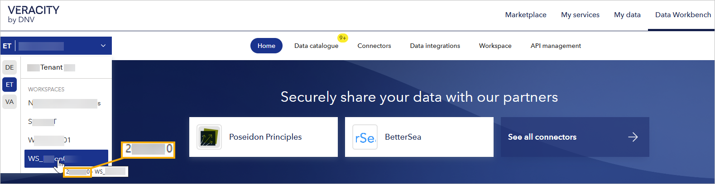Open the ET workspace dropdown header

pos(56,46)
